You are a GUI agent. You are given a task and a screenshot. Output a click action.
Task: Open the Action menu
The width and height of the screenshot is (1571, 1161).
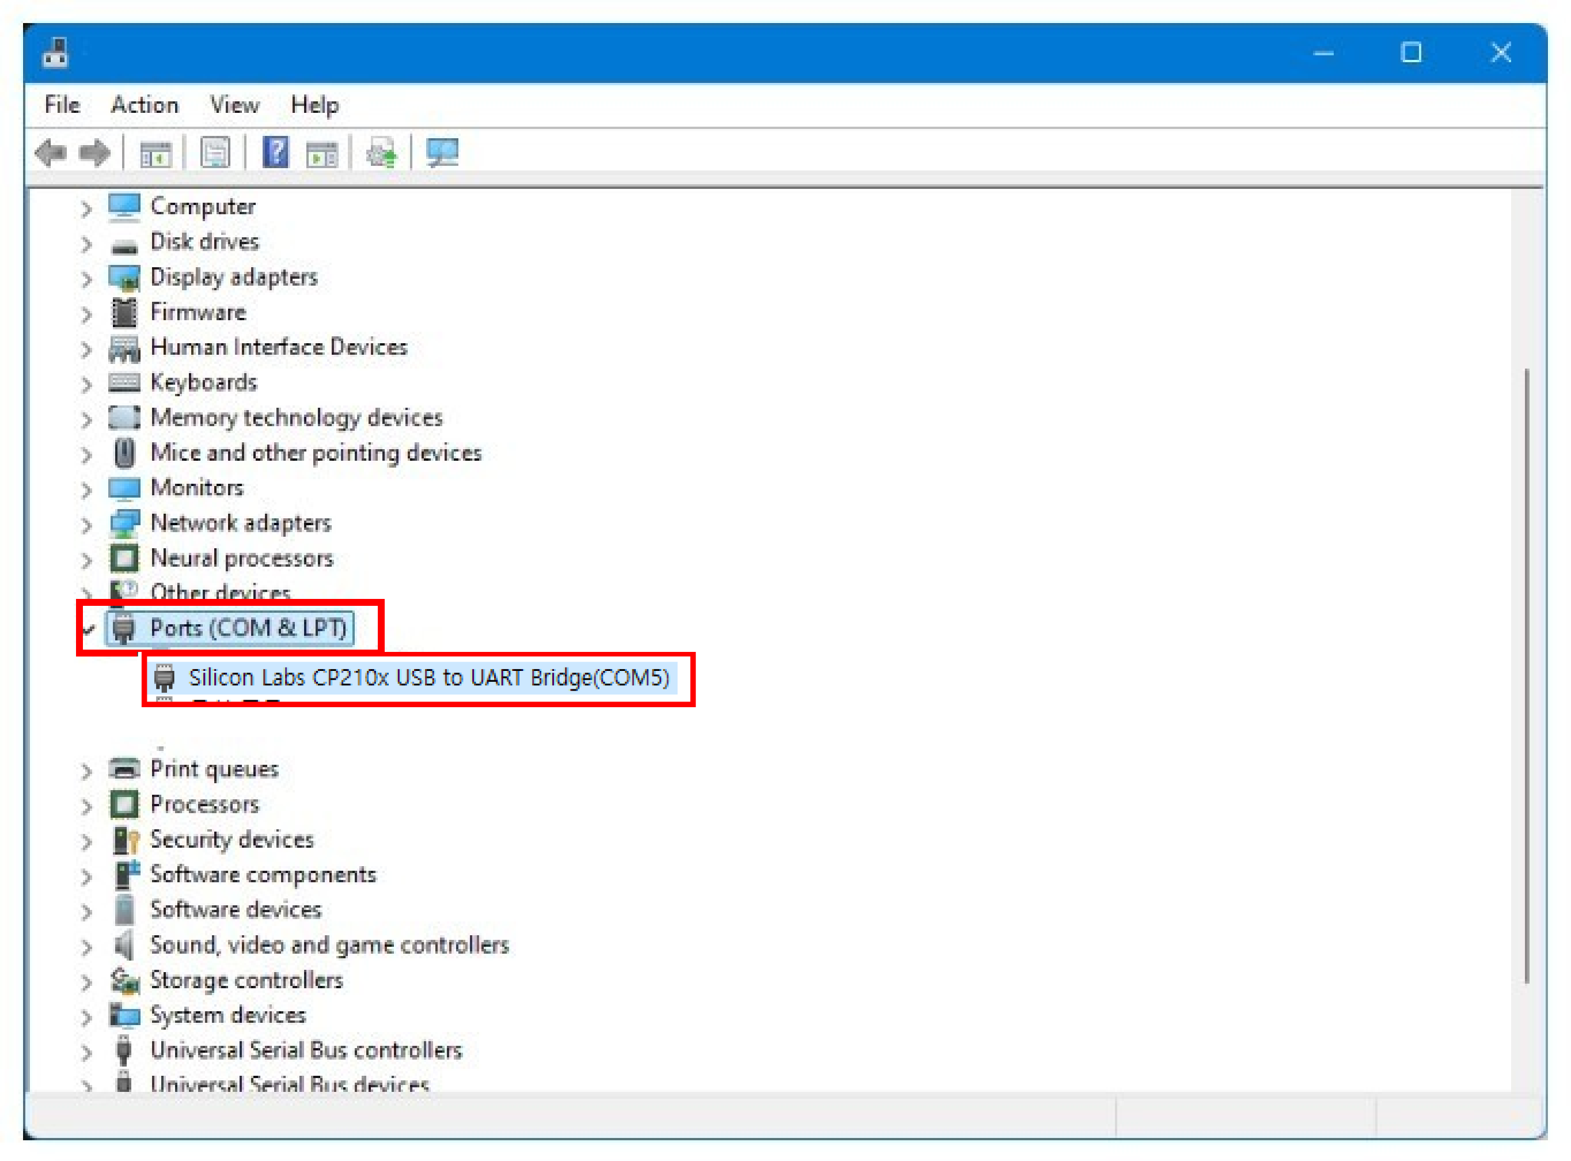[145, 104]
